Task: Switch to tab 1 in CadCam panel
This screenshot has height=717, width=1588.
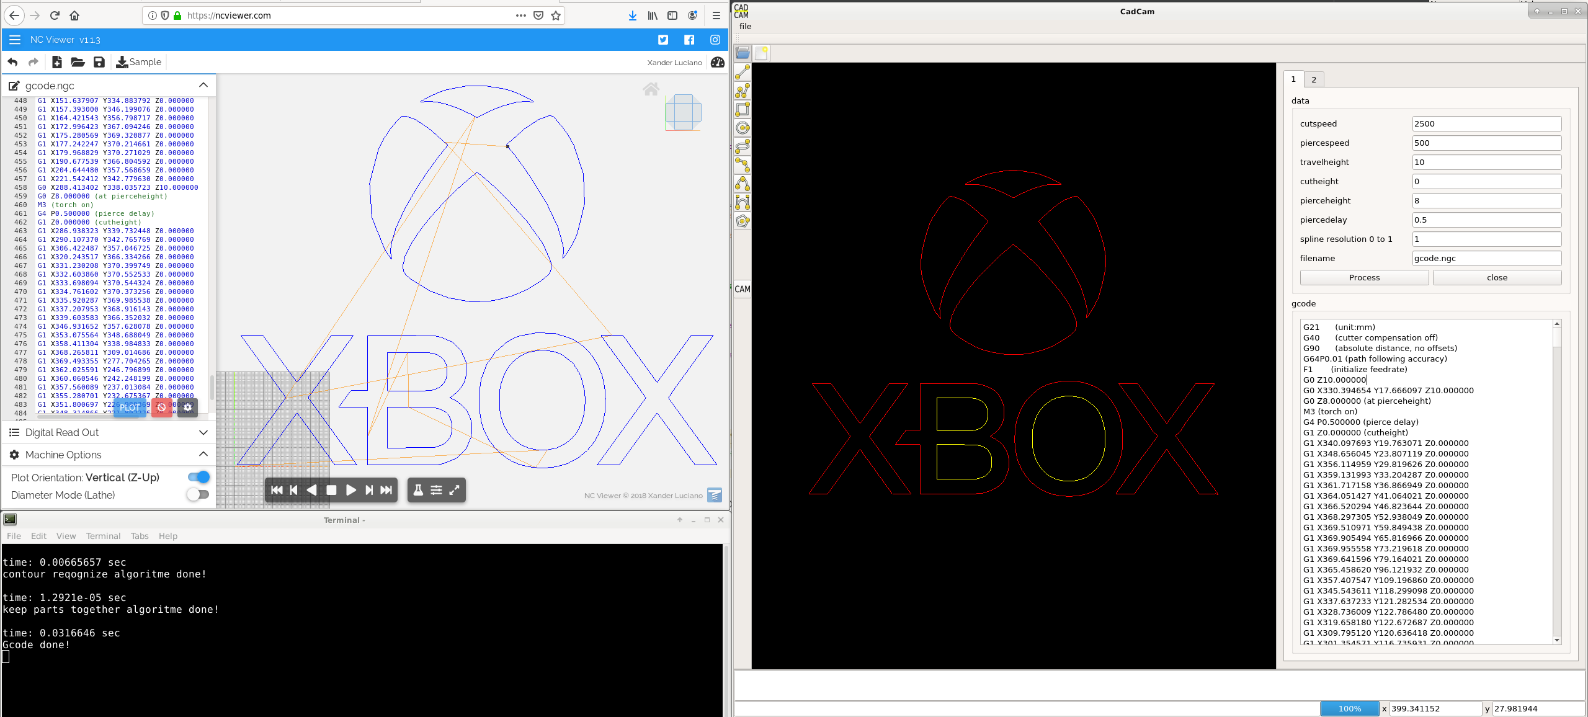Action: tap(1293, 79)
